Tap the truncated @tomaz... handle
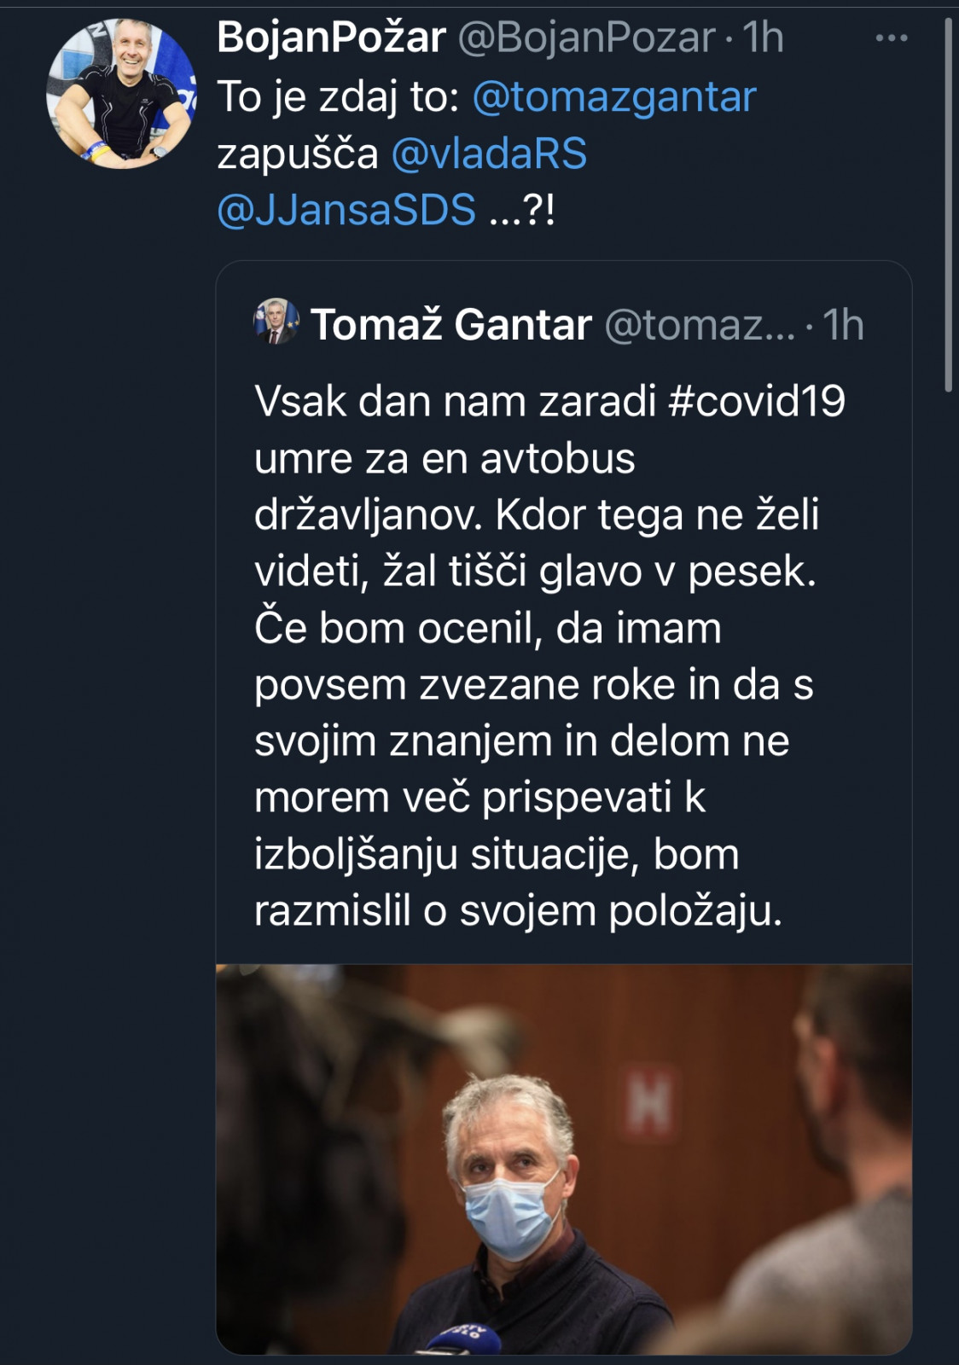 (700, 325)
